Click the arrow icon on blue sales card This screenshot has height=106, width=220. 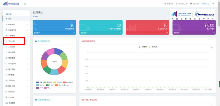click(x=74, y=33)
